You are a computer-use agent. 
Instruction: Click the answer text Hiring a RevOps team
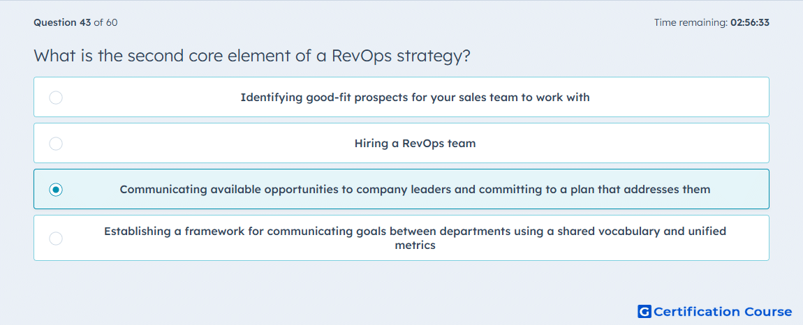click(415, 143)
